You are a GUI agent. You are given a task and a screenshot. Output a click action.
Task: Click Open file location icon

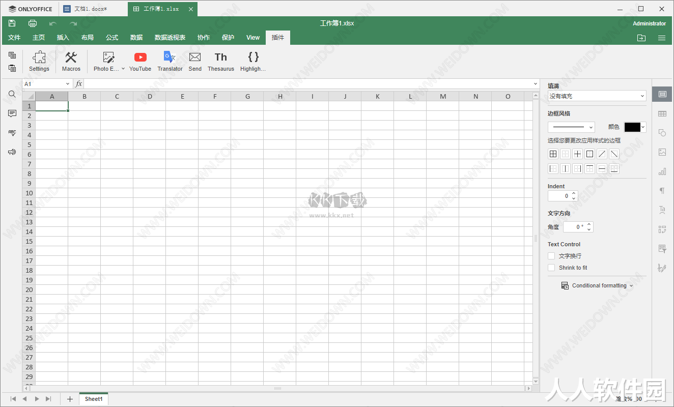pos(641,38)
